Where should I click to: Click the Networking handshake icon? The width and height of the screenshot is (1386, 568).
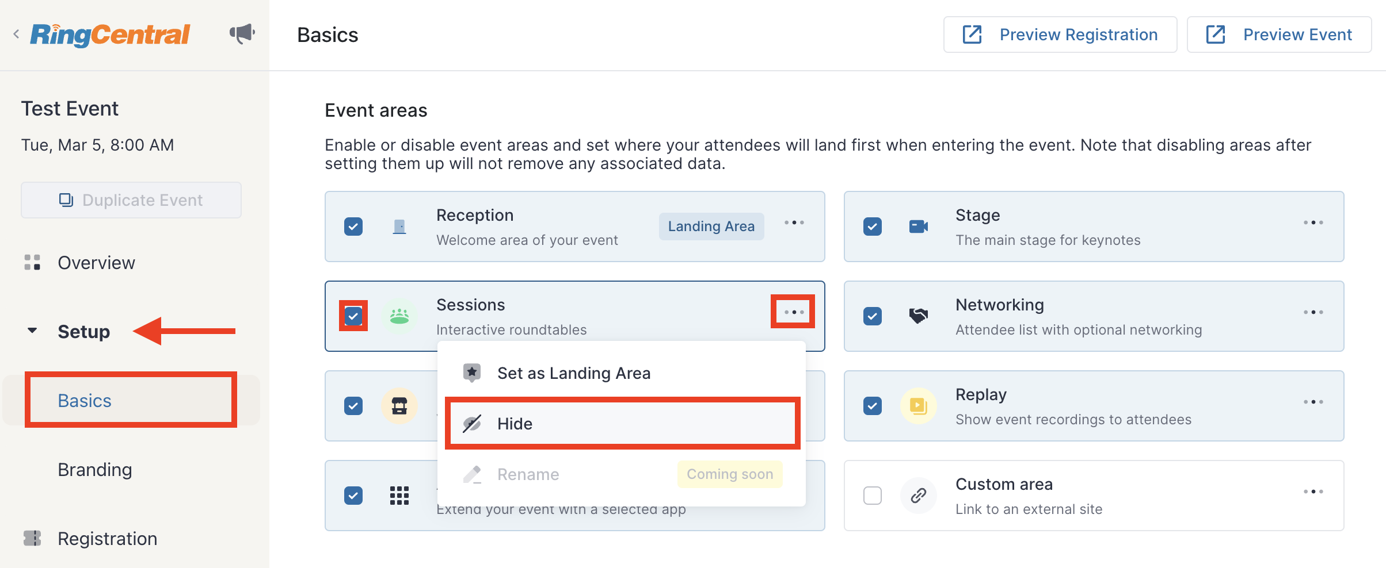click(x=919, y=316)
